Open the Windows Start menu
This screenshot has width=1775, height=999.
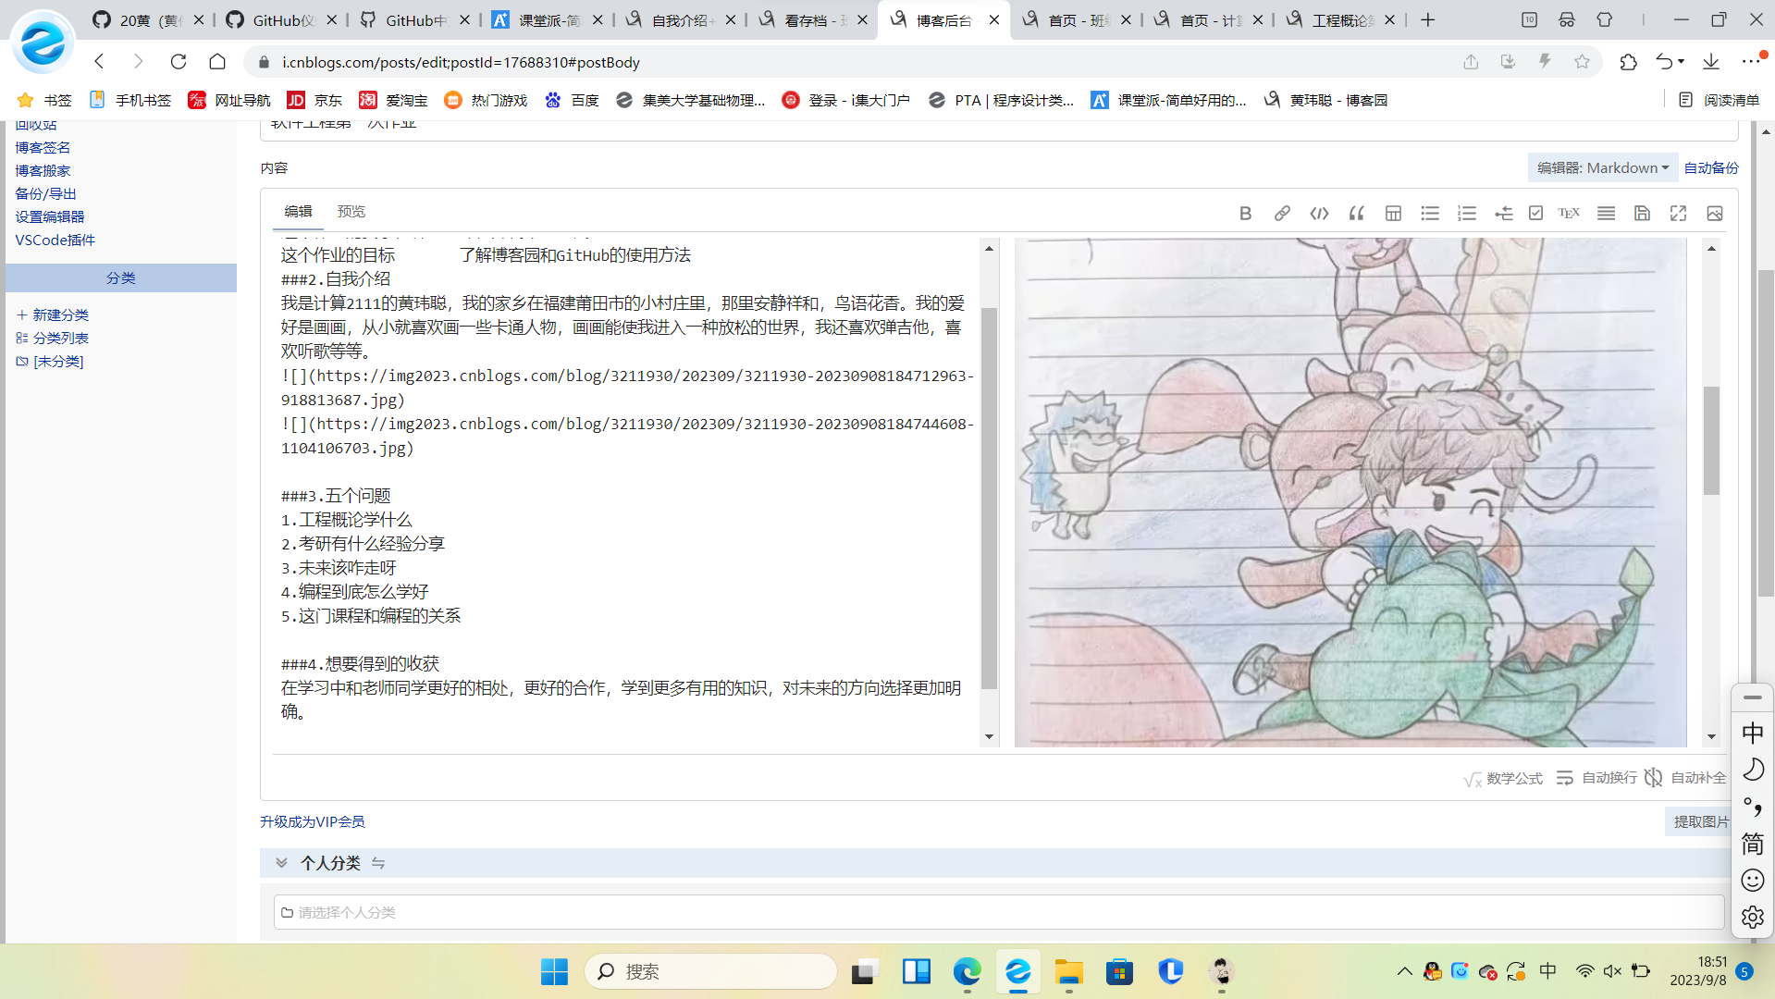point(554,971)
